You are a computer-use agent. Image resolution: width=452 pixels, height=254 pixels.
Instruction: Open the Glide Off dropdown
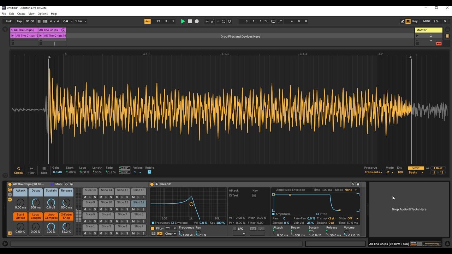coord(353,218)
